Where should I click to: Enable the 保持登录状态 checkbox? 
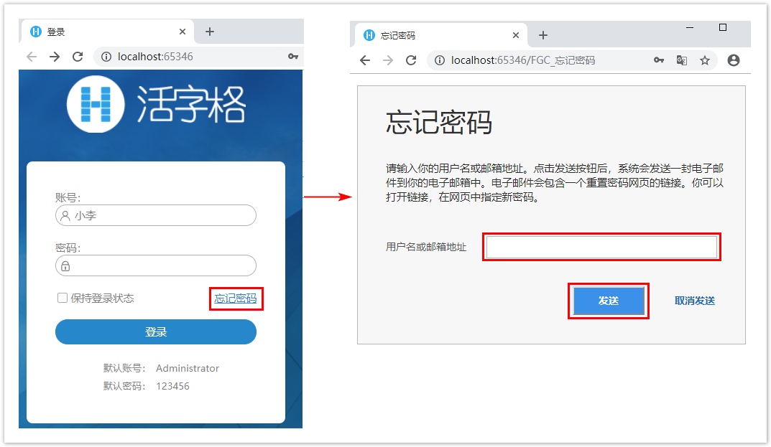point(63,298)
